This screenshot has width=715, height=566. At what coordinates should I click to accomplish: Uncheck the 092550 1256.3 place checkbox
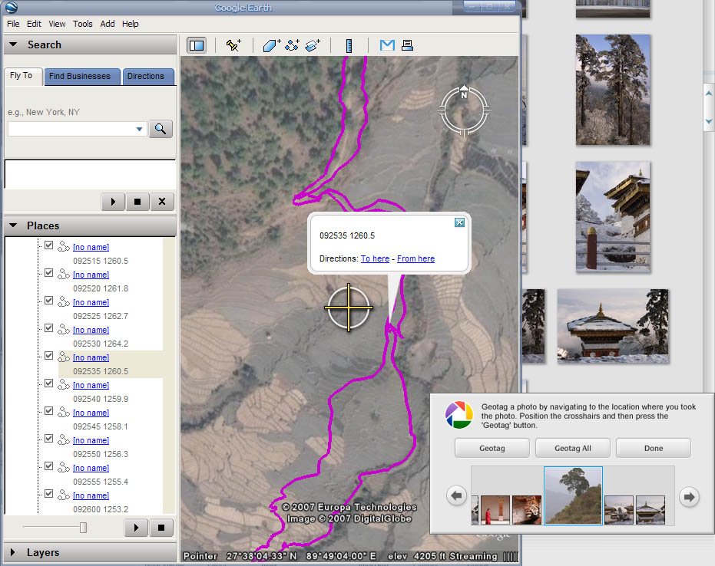click(x=49, y=439)
